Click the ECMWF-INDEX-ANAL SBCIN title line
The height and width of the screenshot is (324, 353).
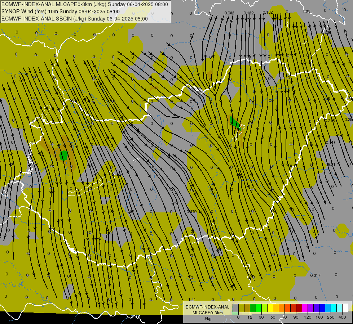[75, 19]
